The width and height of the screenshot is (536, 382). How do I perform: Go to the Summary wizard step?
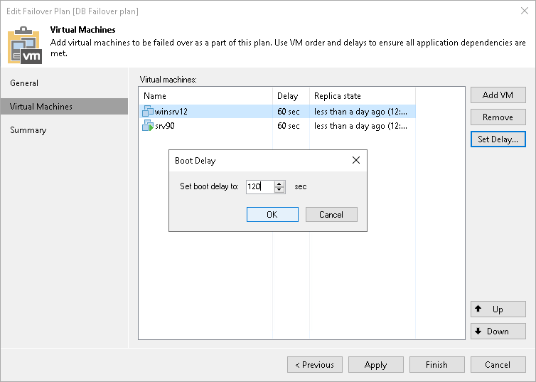pos(28,130)
